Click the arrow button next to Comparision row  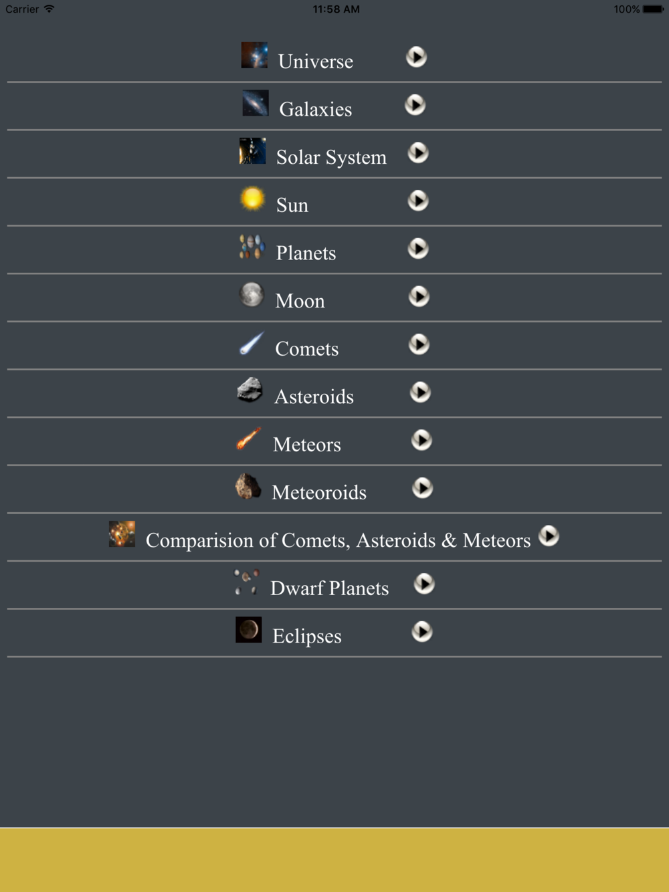point(549,536)
